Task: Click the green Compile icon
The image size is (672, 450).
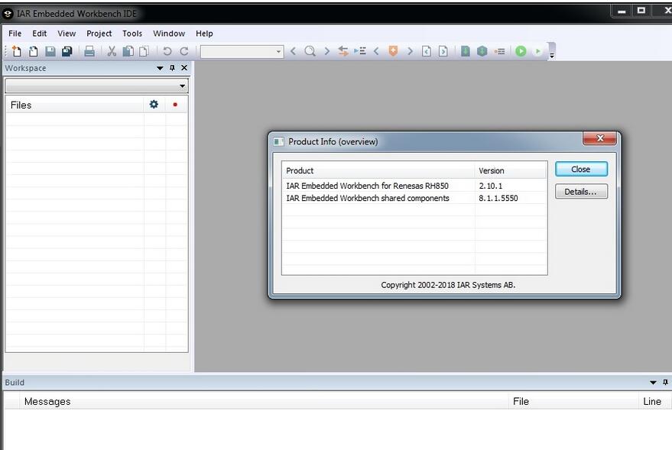Action: pos(466,51)
